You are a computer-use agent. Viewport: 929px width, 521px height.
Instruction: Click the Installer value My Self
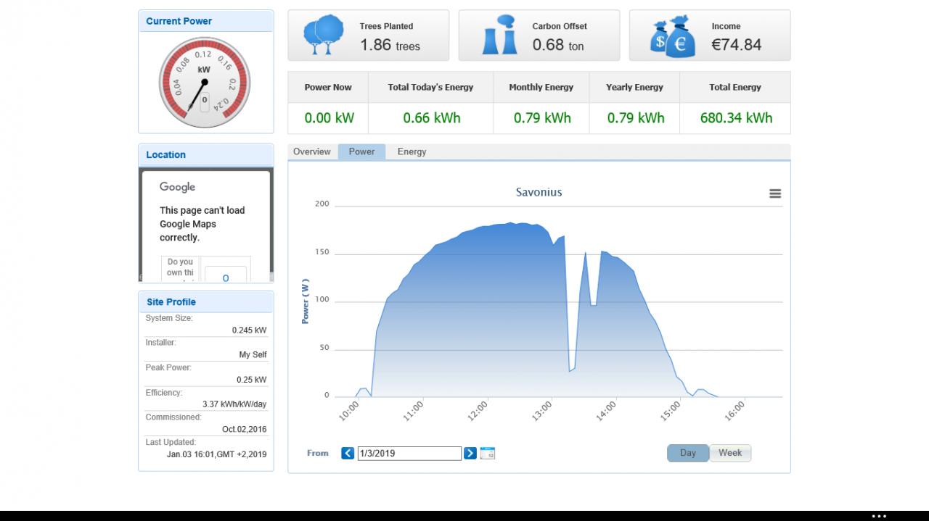(x=253, y=355)
